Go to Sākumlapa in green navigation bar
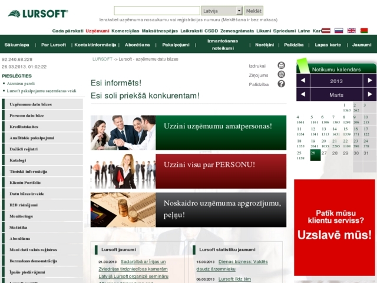This screenshot has width=377, height=283. point(17,45)
